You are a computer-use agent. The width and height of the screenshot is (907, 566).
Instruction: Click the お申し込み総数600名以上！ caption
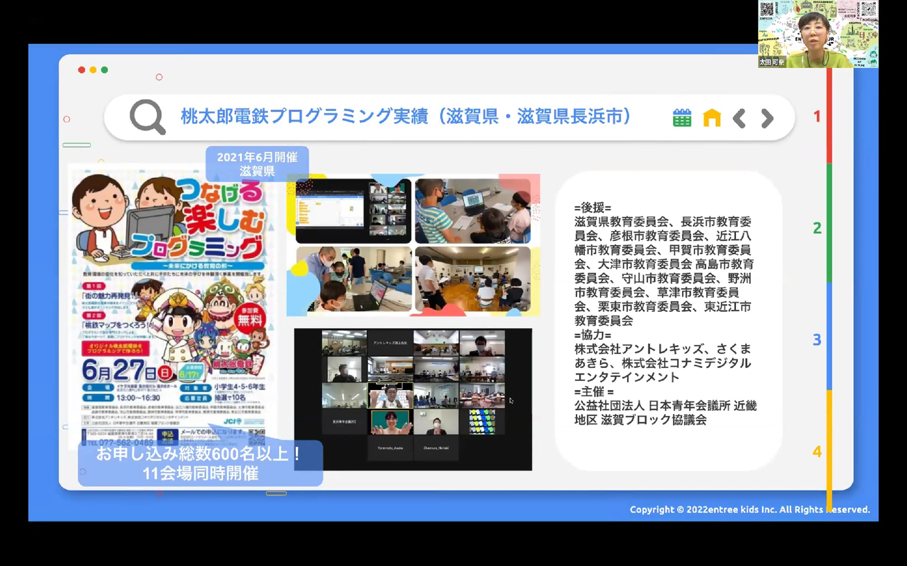pos(198,453)
